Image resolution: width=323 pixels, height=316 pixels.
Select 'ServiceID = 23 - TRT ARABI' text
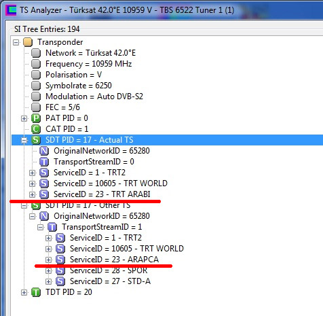tap(102, 194)
